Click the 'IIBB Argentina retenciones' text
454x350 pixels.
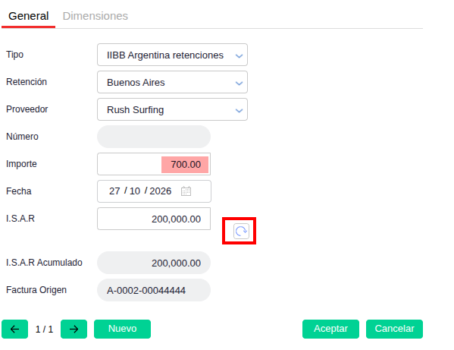coord(165,55)
